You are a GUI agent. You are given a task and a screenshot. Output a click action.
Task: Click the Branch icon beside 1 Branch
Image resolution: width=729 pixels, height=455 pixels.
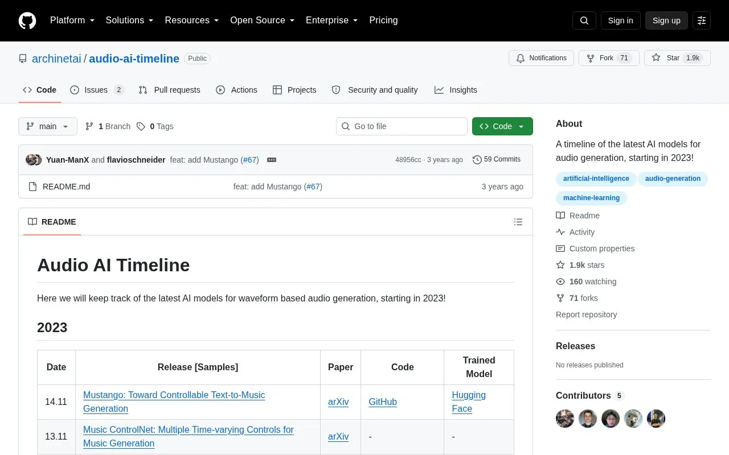coord(89,126)
